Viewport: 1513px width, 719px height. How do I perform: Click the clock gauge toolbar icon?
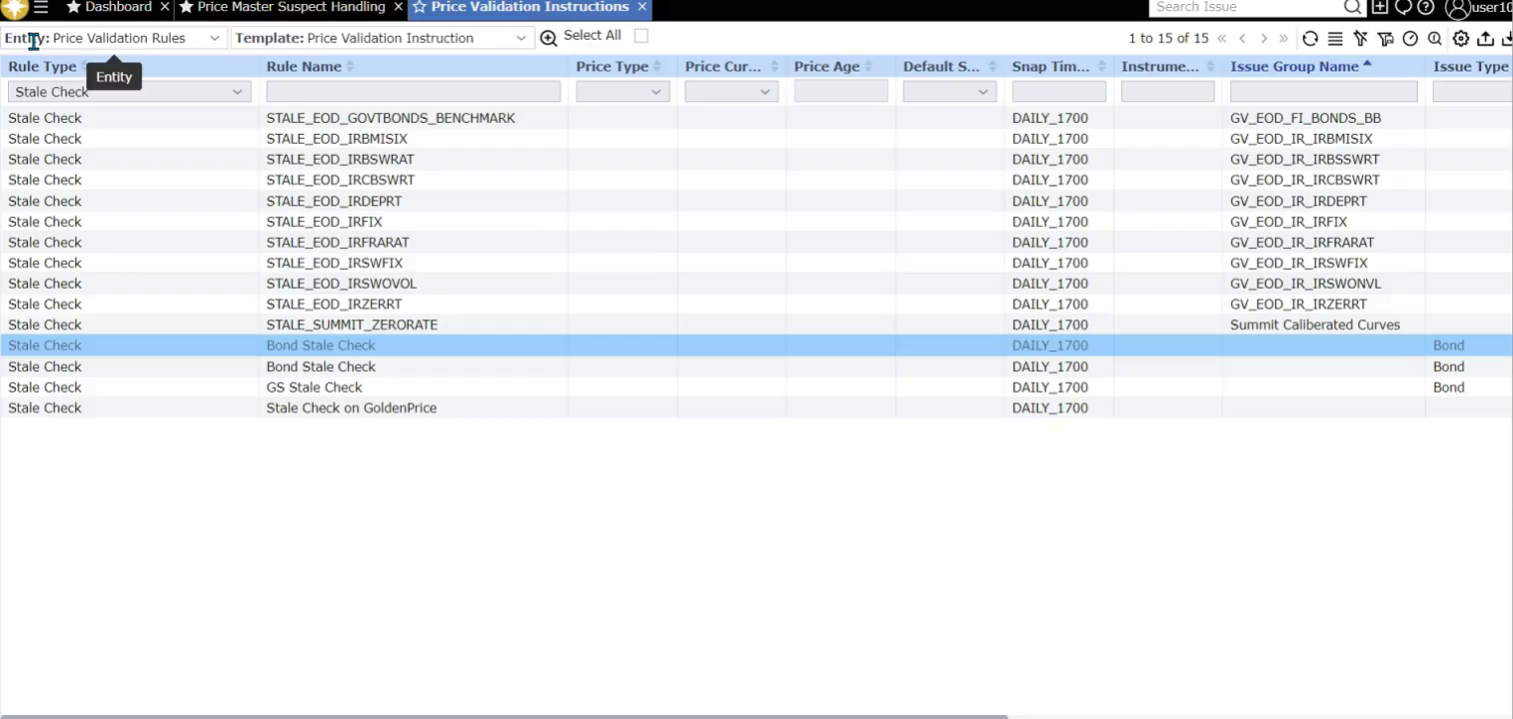click(x=1410, y=38)
